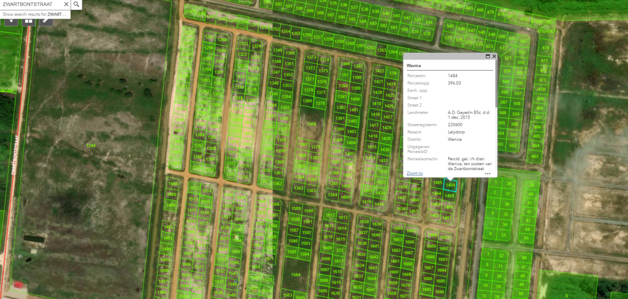Open the basemap gallery widget

tap(28, 20)
